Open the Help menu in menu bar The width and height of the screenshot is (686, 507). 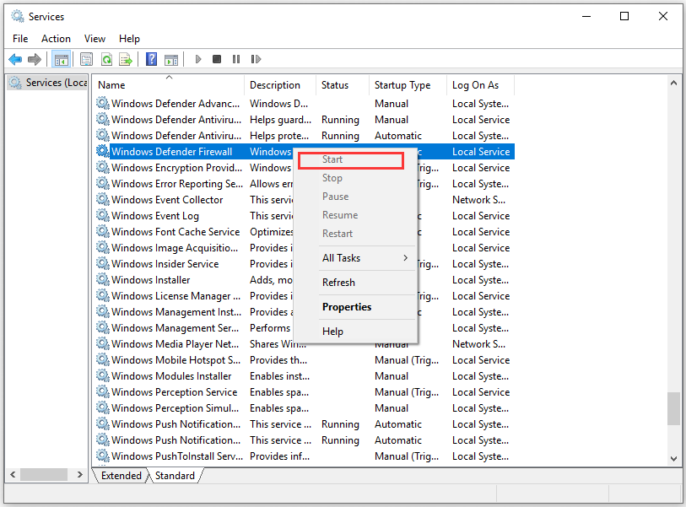pyautogui.click(x=129, y=39)
